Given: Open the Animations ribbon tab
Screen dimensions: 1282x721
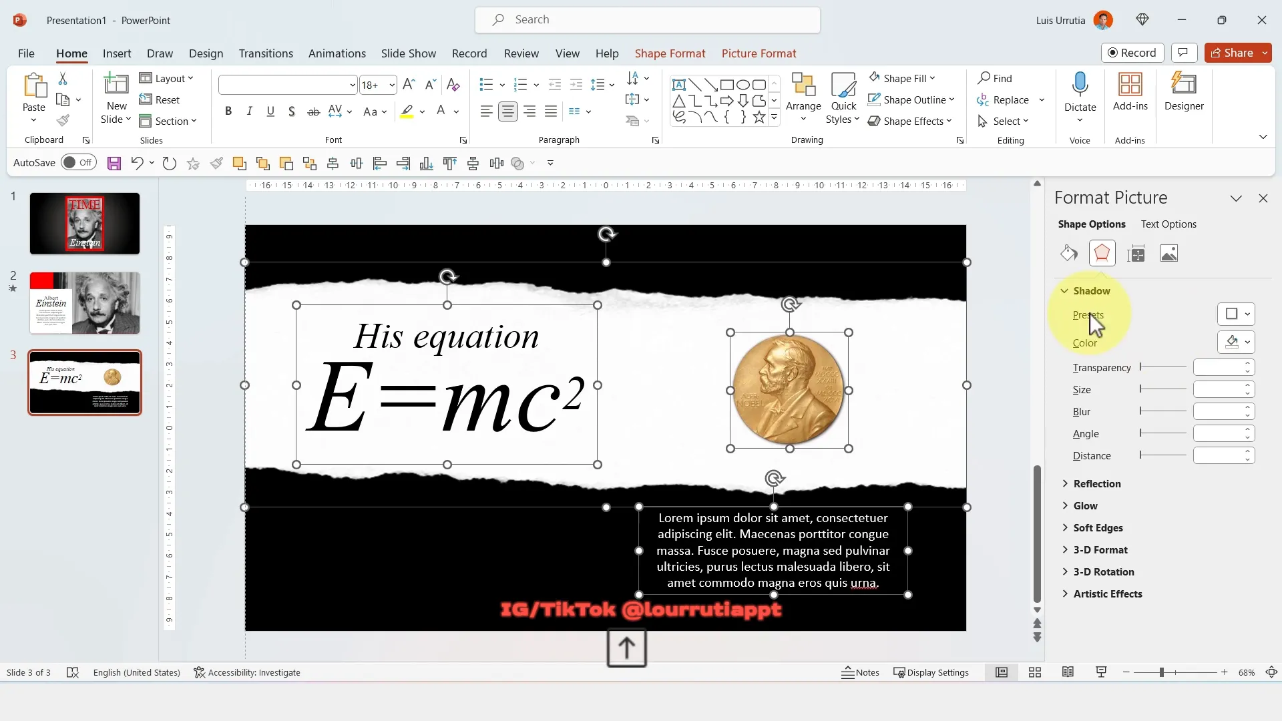Looking at the screenshot, I should tap(337, 53).
